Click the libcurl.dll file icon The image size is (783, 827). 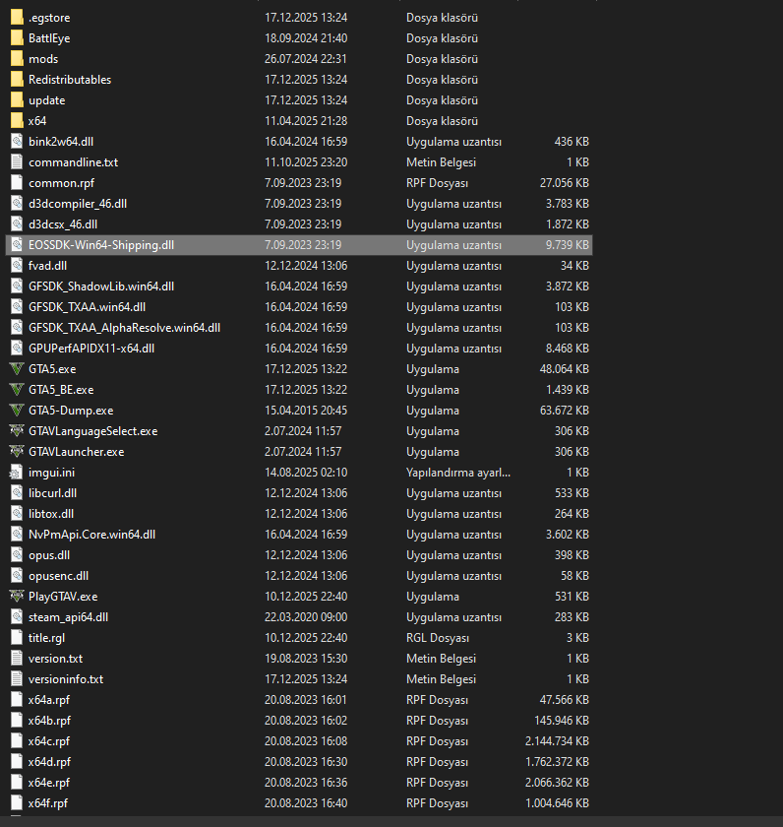pyautogui.click(x=17, y=492)
